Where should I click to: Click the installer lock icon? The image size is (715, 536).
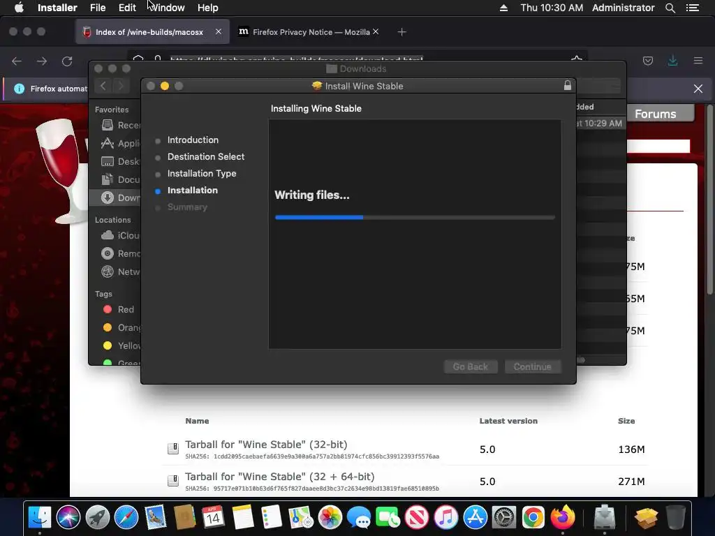click(x=567, y=85)
